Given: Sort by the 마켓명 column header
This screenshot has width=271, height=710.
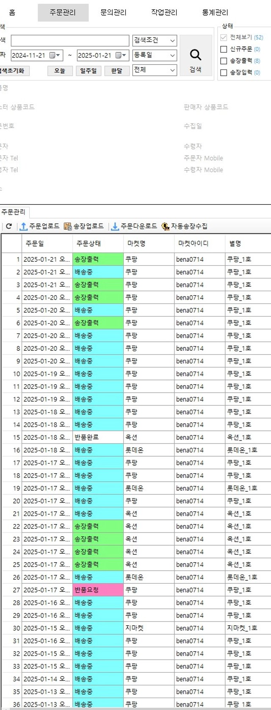Looking at the screenshot, I should pyautogui.click(x=149, y=244).
